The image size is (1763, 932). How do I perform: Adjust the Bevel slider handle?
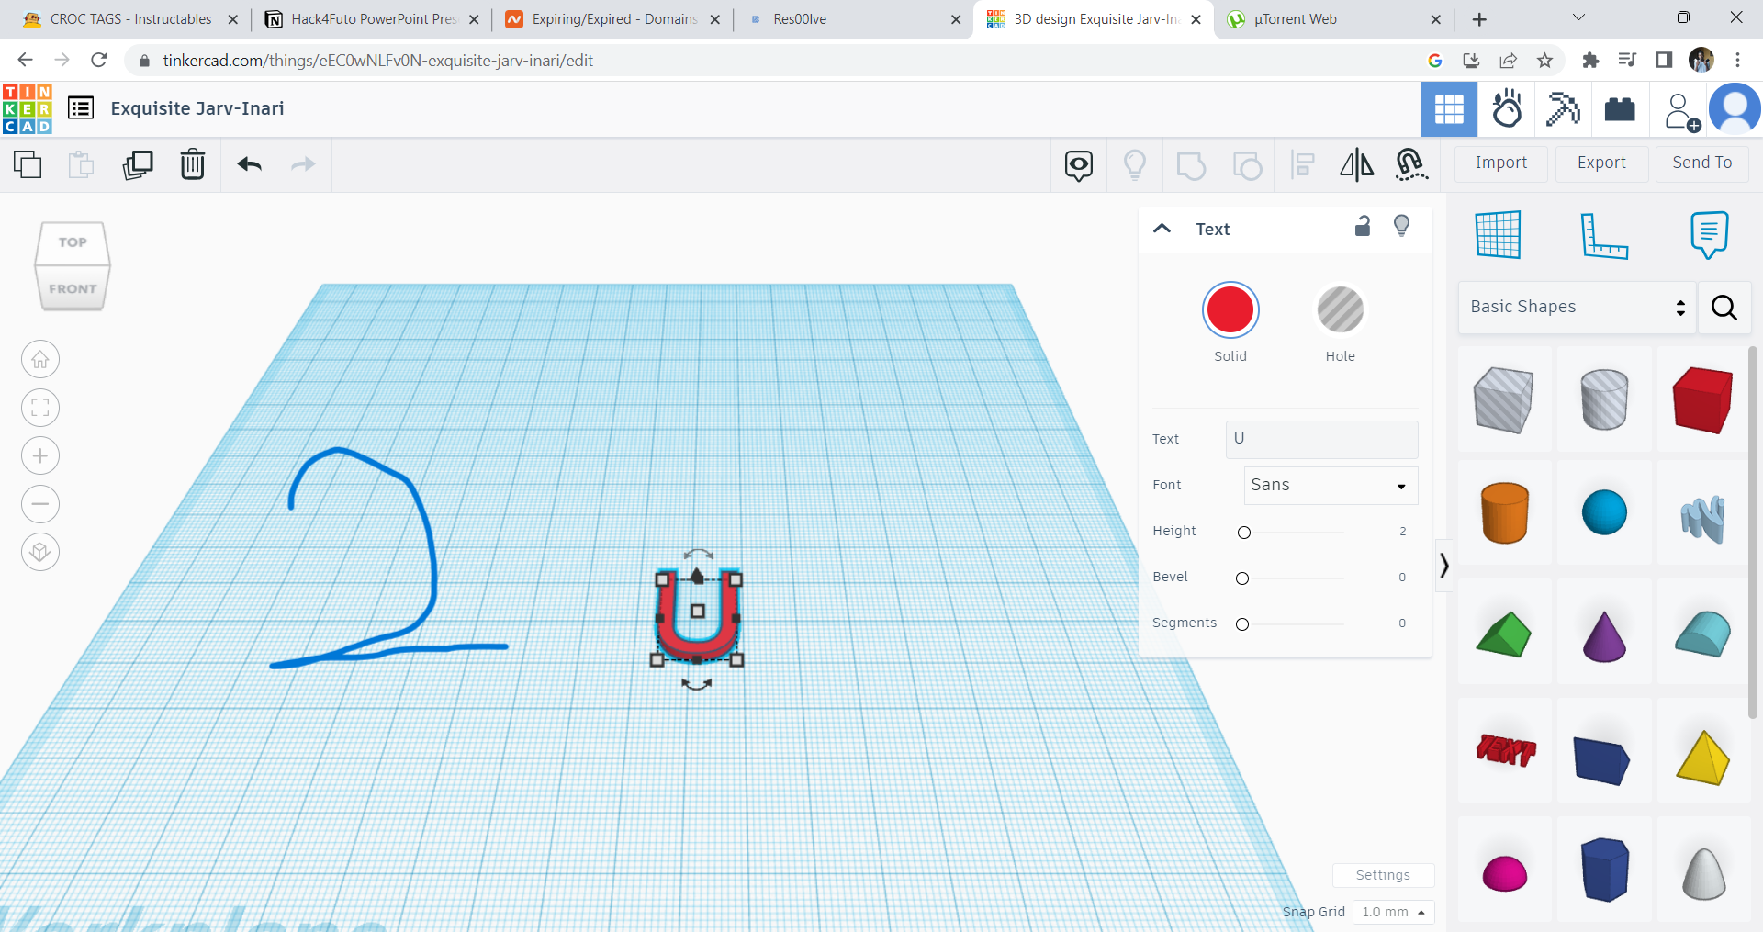point(1242,578)
